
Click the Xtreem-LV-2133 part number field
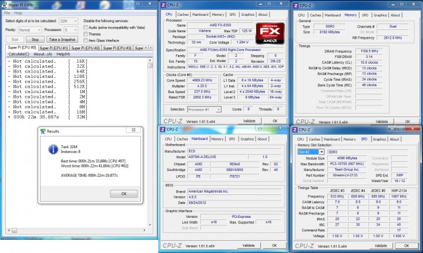347,175
